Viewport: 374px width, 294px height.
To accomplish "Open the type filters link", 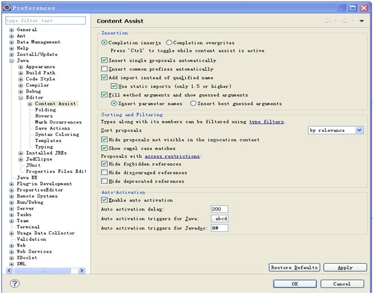I will point(266,122).
